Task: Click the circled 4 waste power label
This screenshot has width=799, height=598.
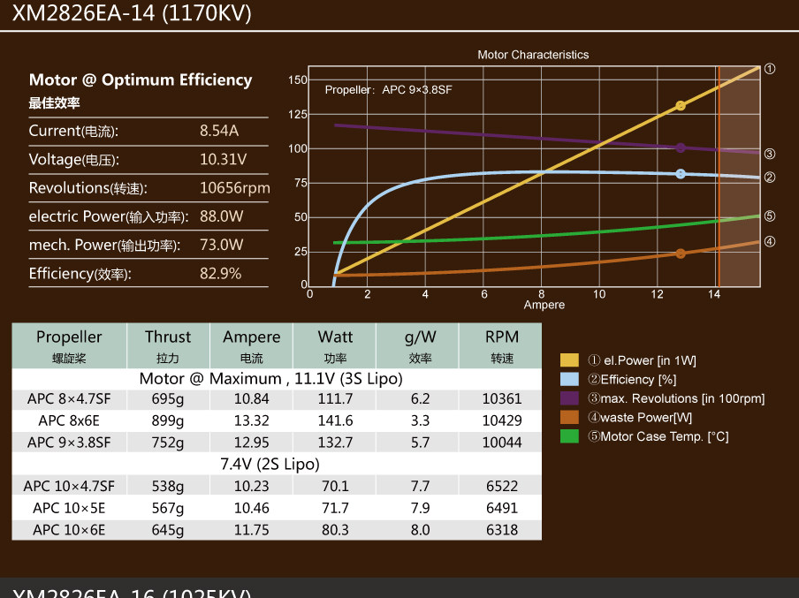Action: point(770,241)
